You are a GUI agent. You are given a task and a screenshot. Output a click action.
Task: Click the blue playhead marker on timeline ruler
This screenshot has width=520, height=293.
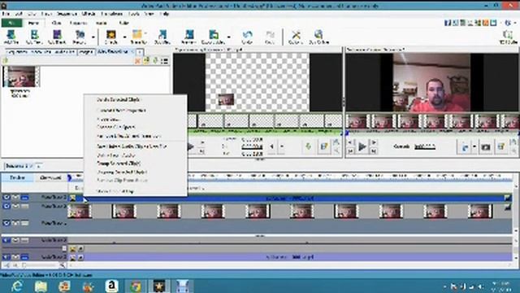69,177
